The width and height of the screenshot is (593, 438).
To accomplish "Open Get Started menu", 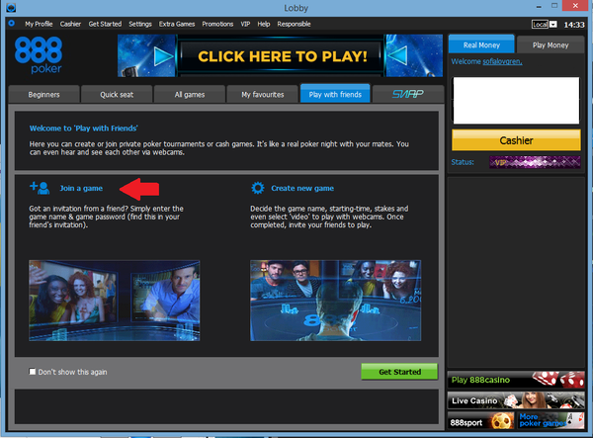I will (105, 24).
